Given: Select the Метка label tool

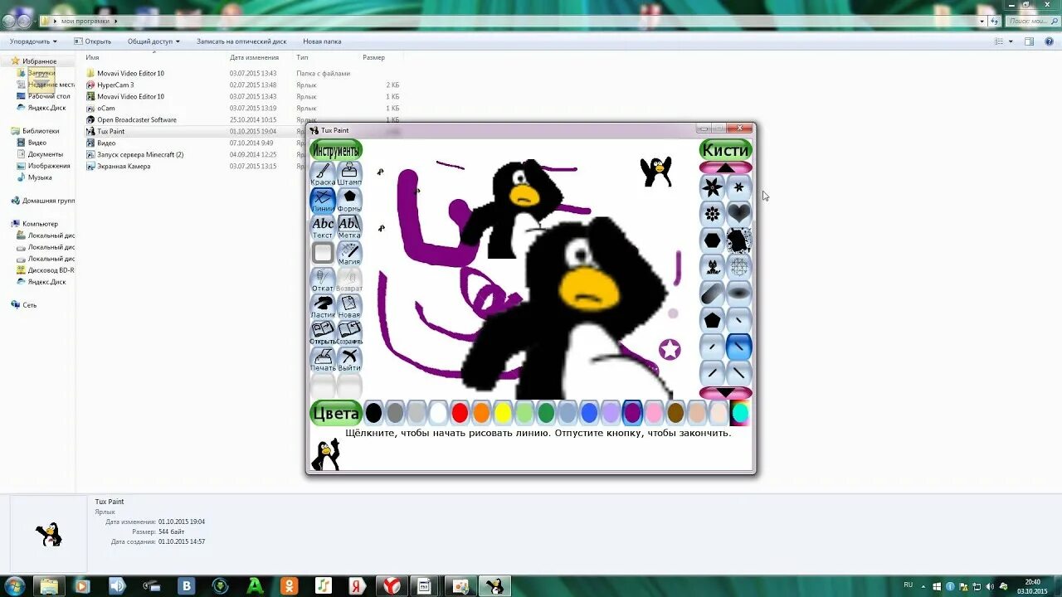Looking at the screenshot, I should (349, 227).
